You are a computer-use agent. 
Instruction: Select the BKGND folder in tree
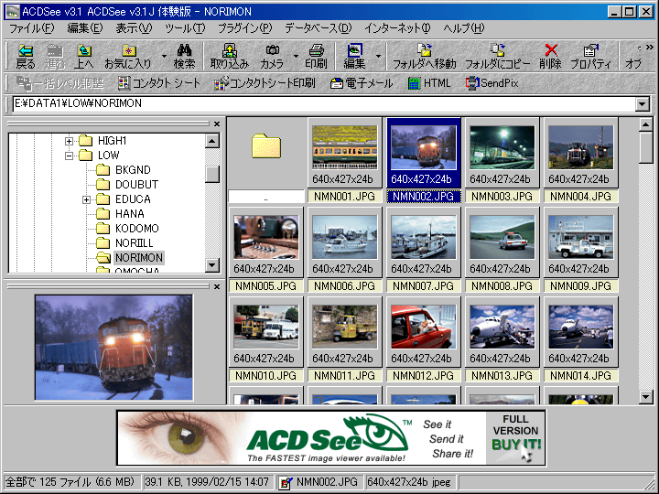pos(133,170)
